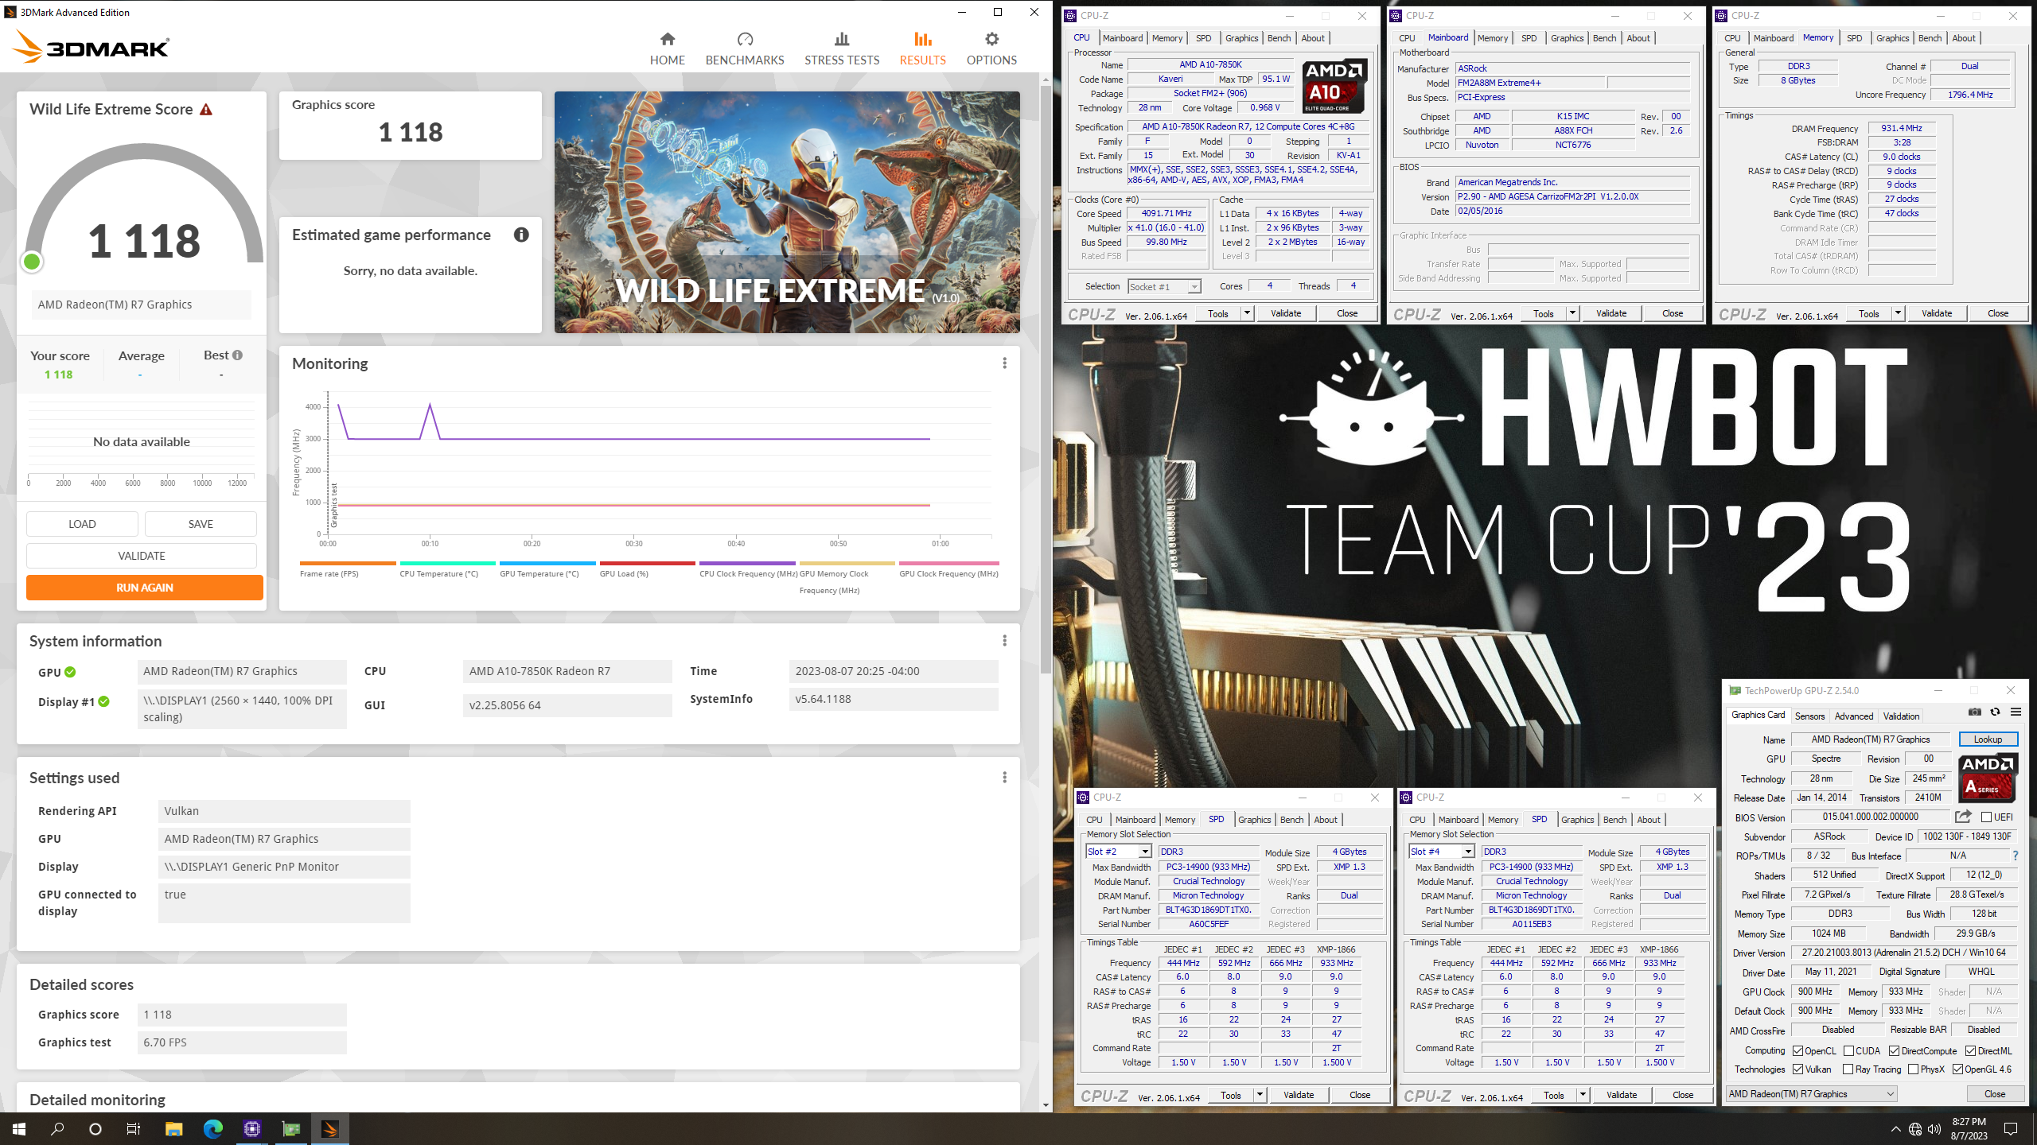Switch to Advanced tab in GPU-Z
Screen dimensions: 2037x1145
[1853, 716]
